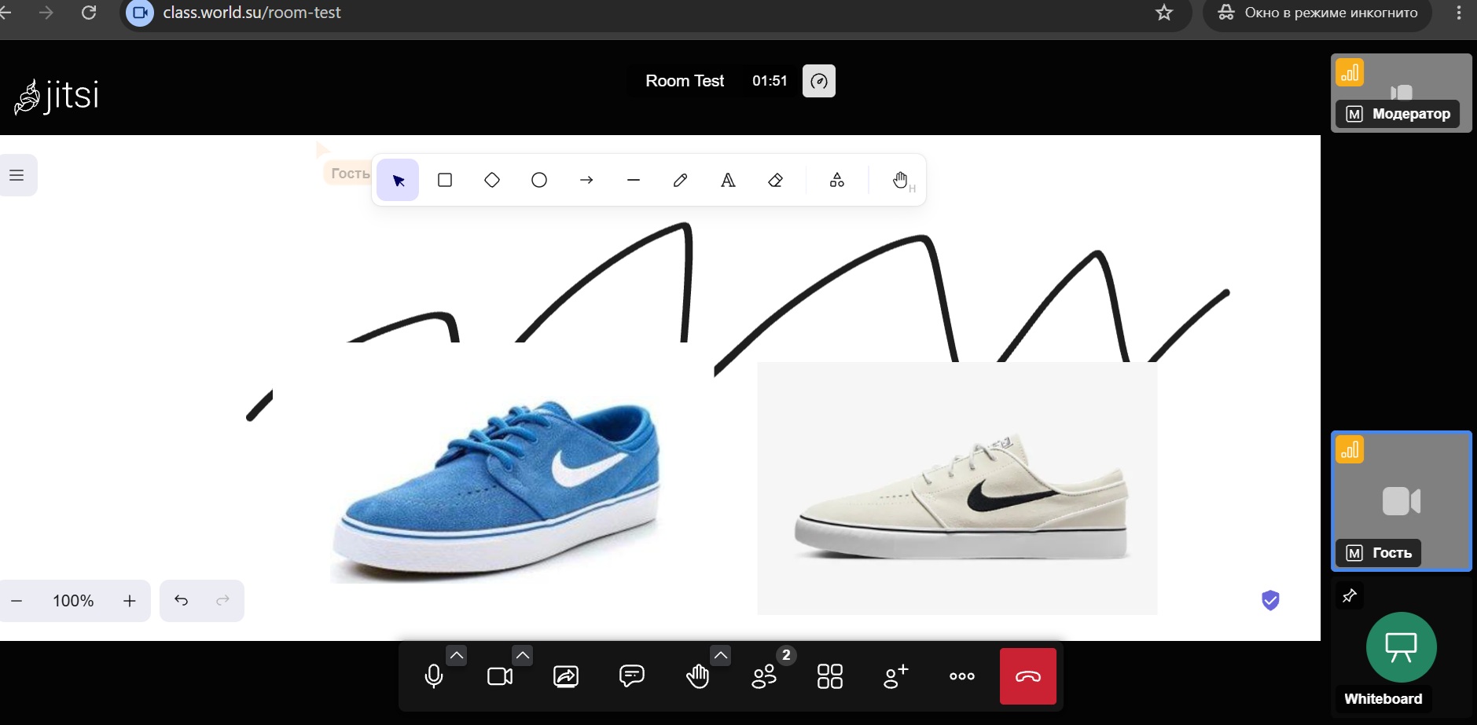Open the shapes library tool
This screenshot has height=725, width=1477.
(837, 181)
